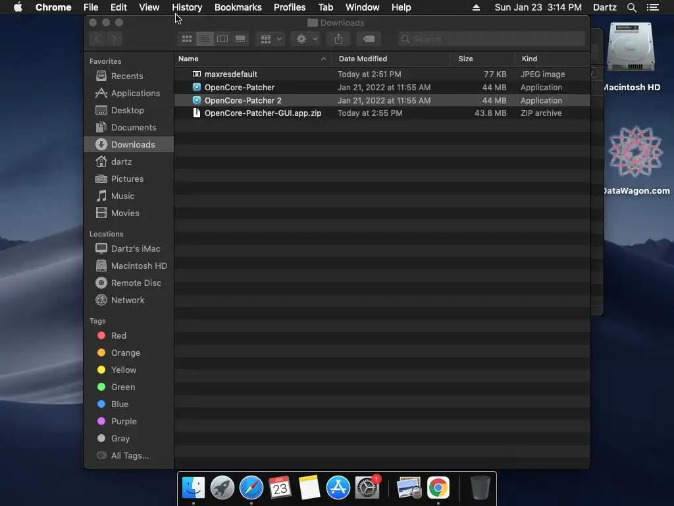The image size is (674, 506).
Task: Sort files by Date Modified column
Action: coord(363,59)
